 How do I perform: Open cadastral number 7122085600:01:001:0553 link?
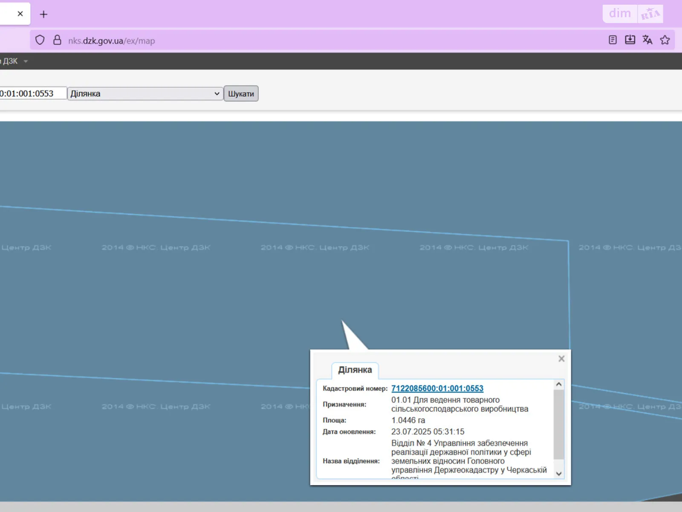point(437,388)
